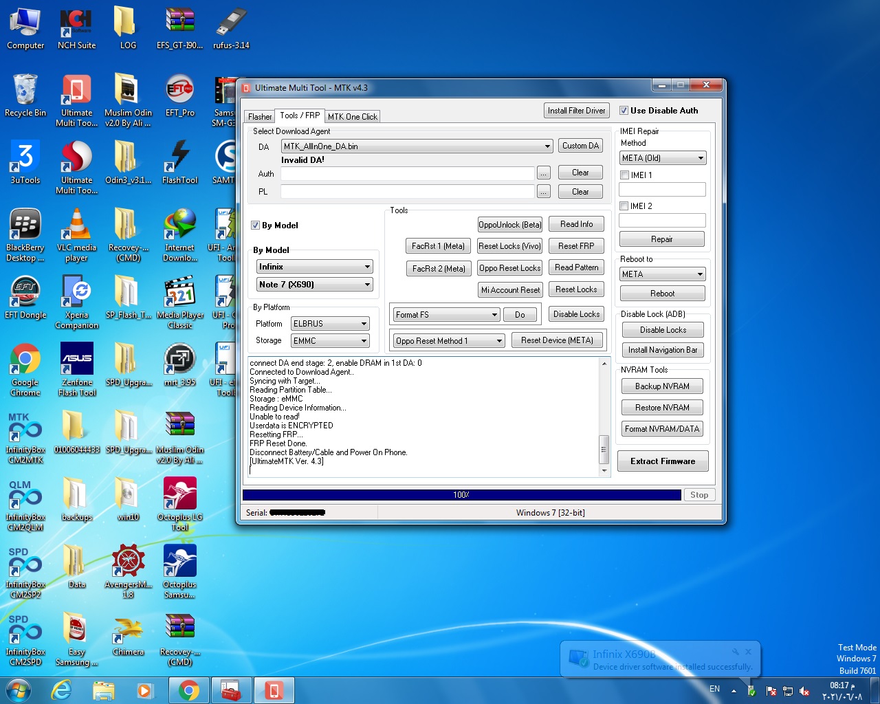Click the 100% progress bar
Viewport: 880px width, 704px height.
tap(462, 495)
